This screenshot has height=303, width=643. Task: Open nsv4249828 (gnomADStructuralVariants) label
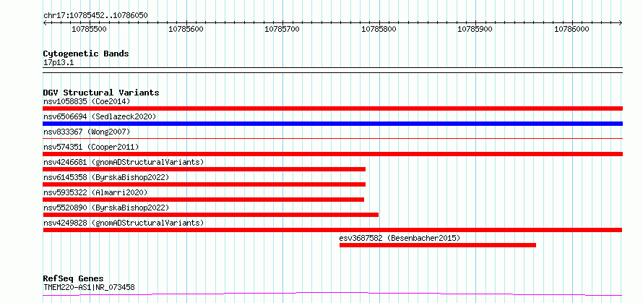(124, 223)
